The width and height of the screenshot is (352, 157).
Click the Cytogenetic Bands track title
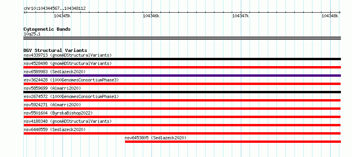click(x=47, y=29)
